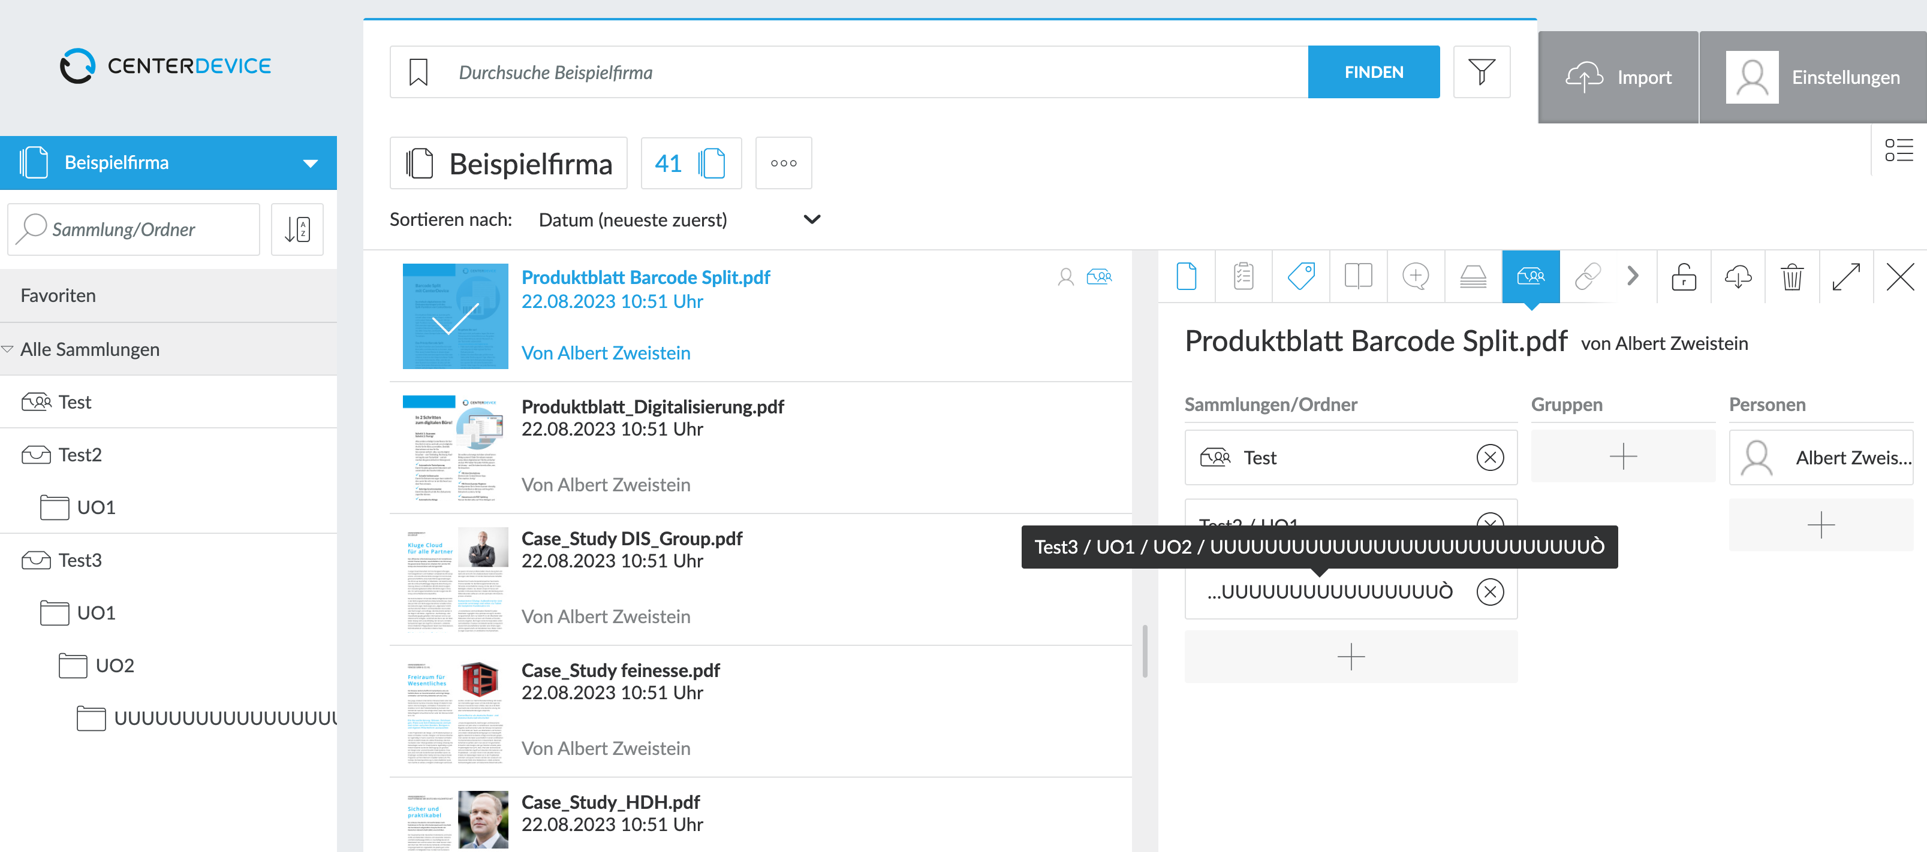Expand document panel to fullscreen
Screen dimensions: 1927x852
tap(1846, 277)
